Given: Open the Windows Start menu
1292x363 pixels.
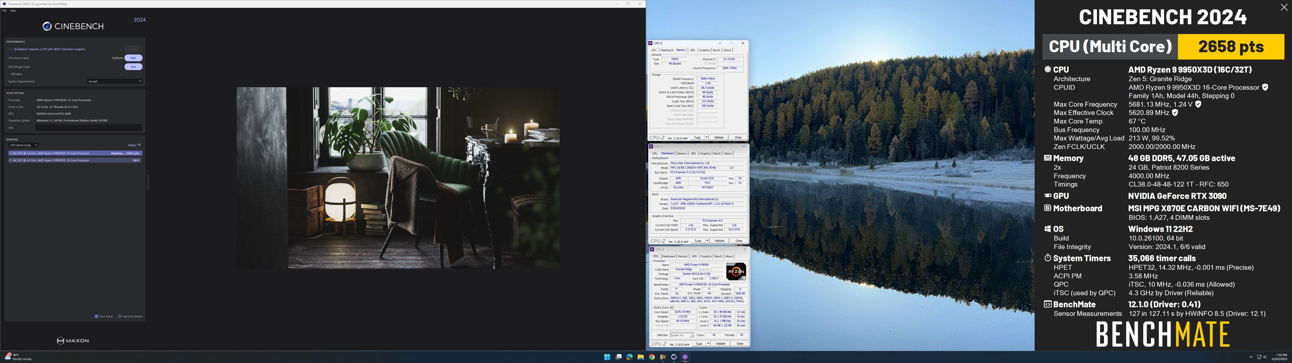Looking at the screenshot, I should pos(607,357).
